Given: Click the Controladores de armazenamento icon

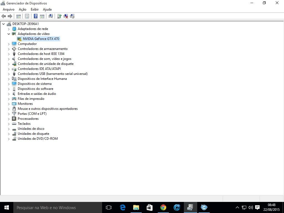Looking at the screenshot, I should pos(14,49).
